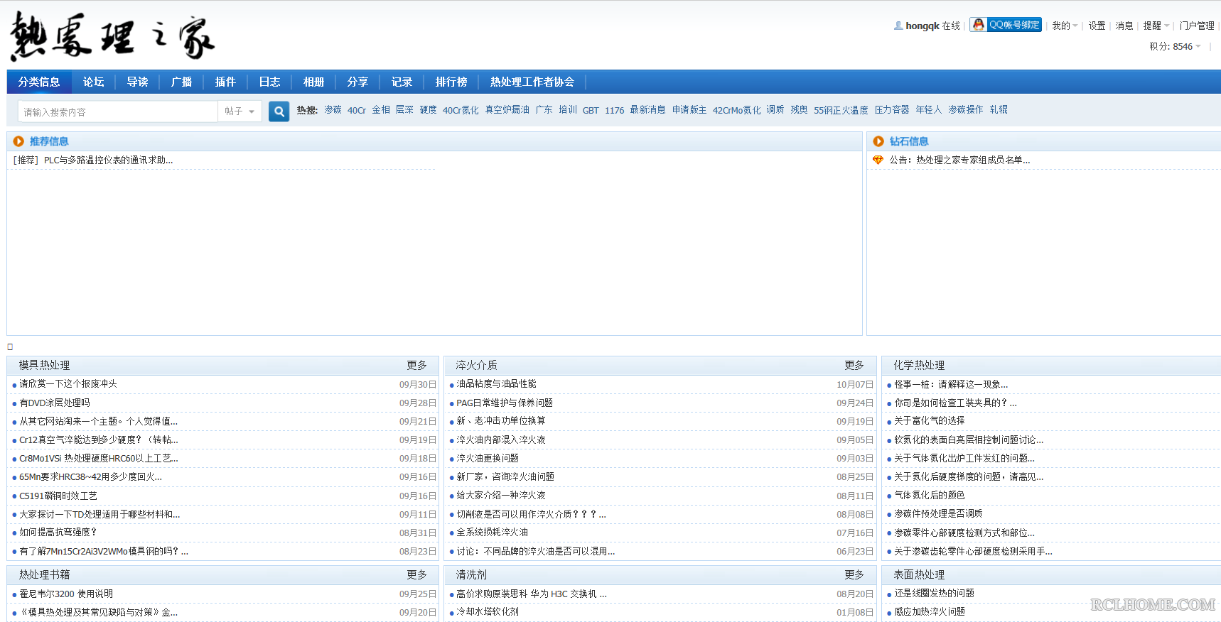Open post 全系统损耗淬火油
1221x622 pixels.
pyautogui.click(x=492, y=533)
